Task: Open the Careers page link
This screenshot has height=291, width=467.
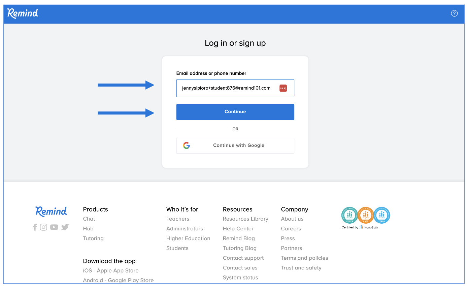Action: pos(291,229)
